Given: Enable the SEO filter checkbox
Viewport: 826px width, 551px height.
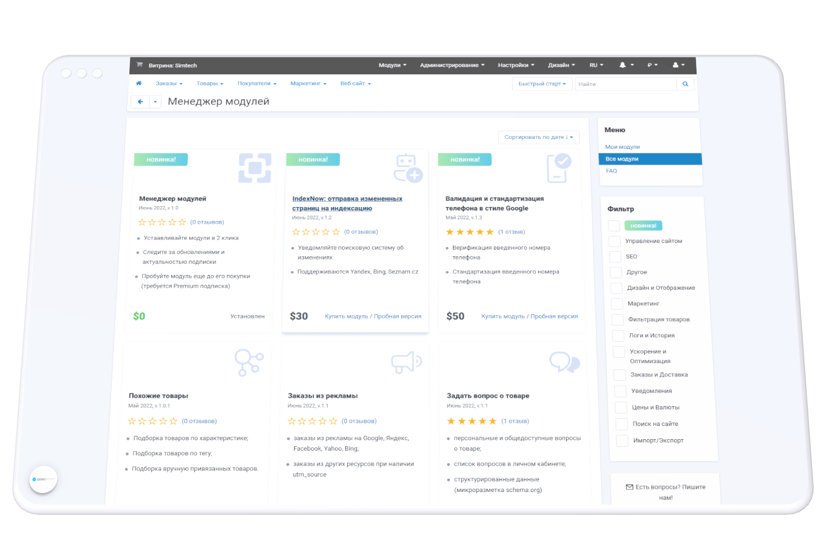Looking at the screenshot, I should [x=615, y=257].
